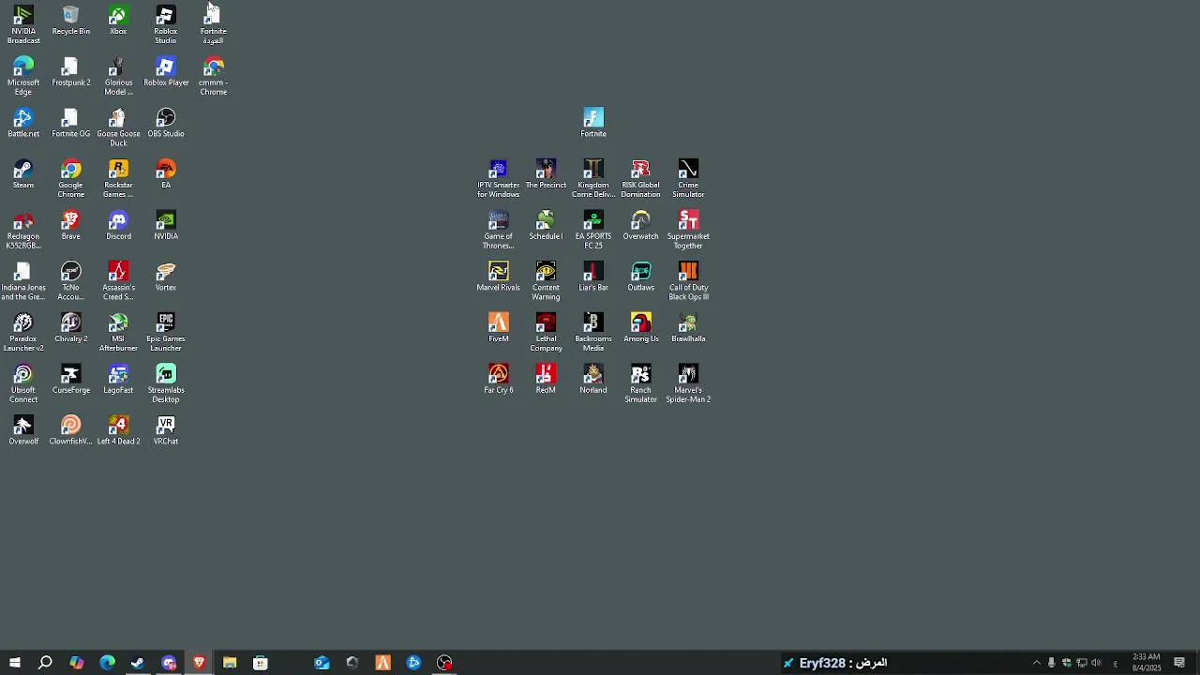Open File Explorer from the taskbar
The image size is (1200, 675).
click(230, 663)
